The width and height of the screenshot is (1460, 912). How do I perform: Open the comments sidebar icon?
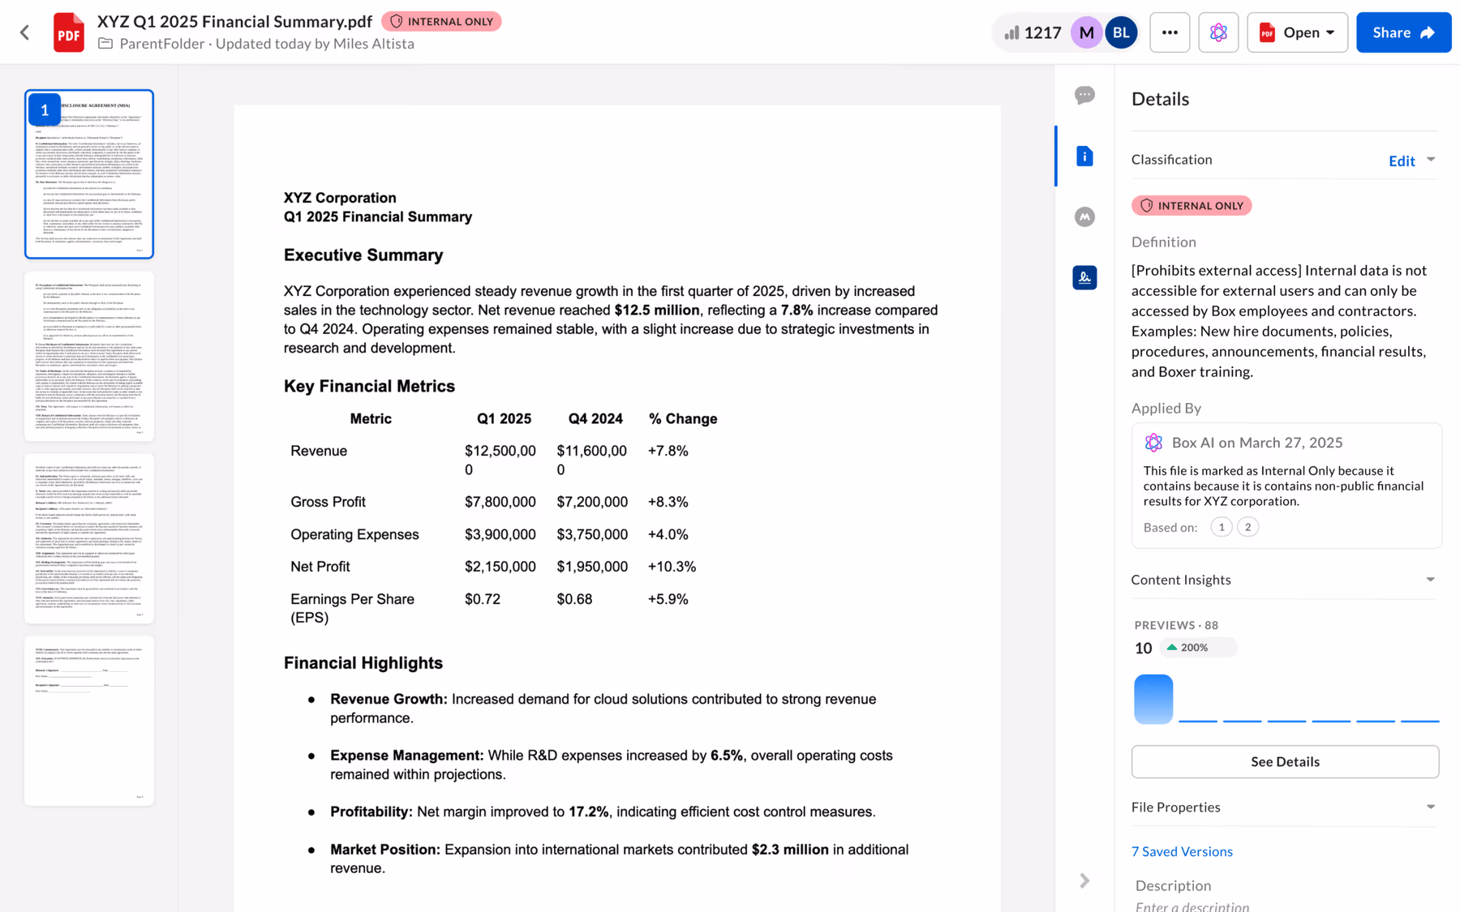[1084, 96]
